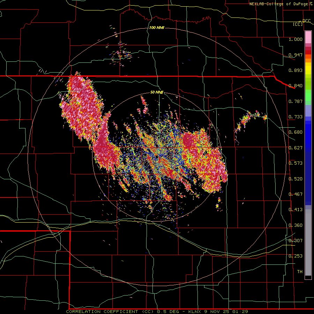Click the 9 NOV 25 date text
The width and height of the screenshot is (314, 314).
click(x=217, y=312)
